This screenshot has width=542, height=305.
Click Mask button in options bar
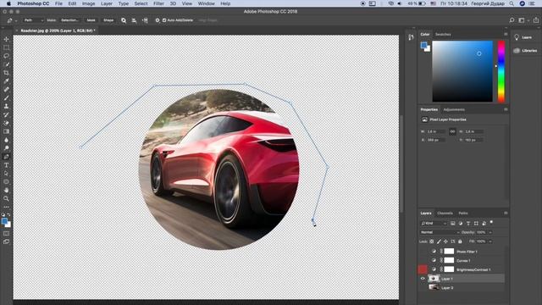[x=91, y=20]
